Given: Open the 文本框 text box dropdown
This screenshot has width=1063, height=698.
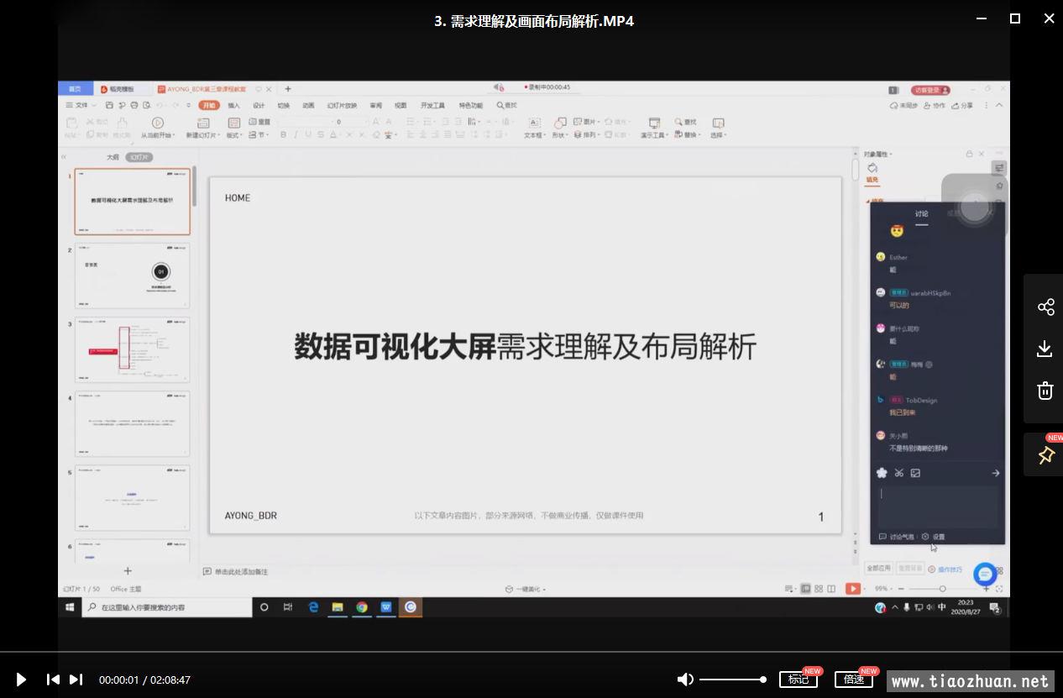Looking at the screenshot, I should coord(535,135).
